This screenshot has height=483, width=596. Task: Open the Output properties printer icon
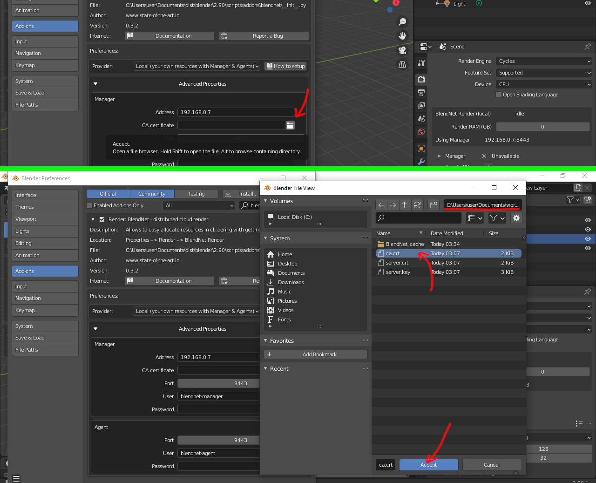(x=421, y=93)
